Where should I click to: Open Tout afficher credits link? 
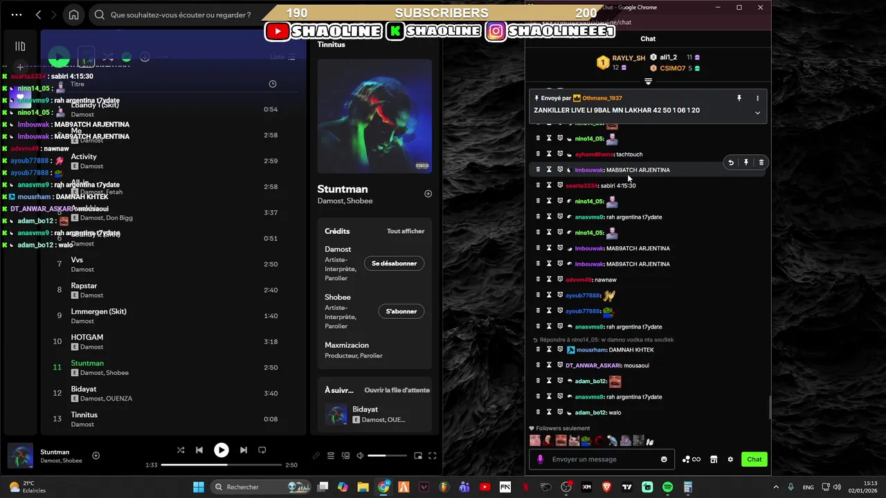pyautogui.click(x=406, y=231)
